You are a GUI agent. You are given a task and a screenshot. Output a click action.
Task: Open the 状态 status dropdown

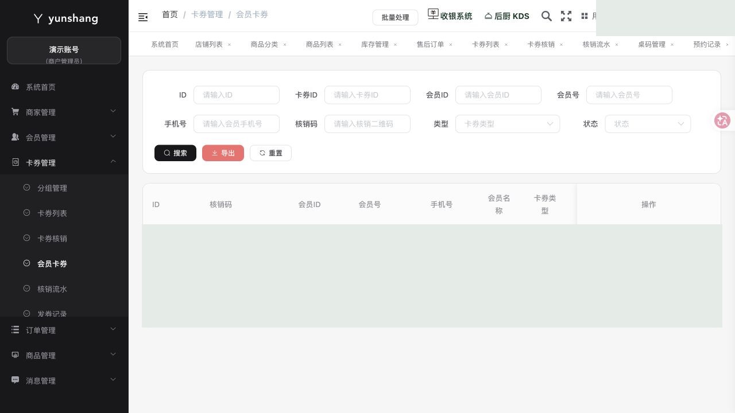648,124
